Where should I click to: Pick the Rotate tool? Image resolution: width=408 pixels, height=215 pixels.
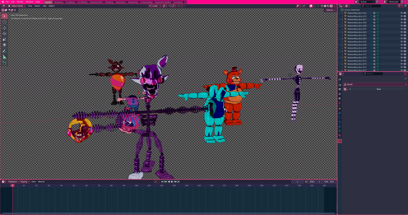point(4,34)
